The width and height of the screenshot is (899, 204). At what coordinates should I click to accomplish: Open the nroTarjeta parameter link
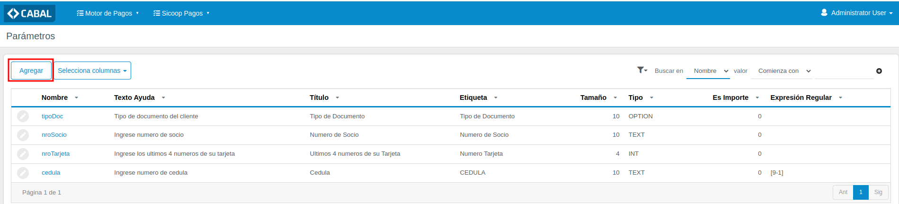(55, 154)
